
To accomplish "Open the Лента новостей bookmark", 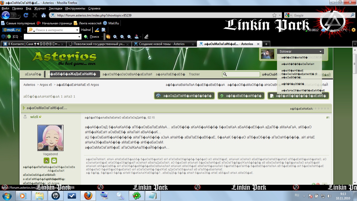I will (x=88, y=23).
